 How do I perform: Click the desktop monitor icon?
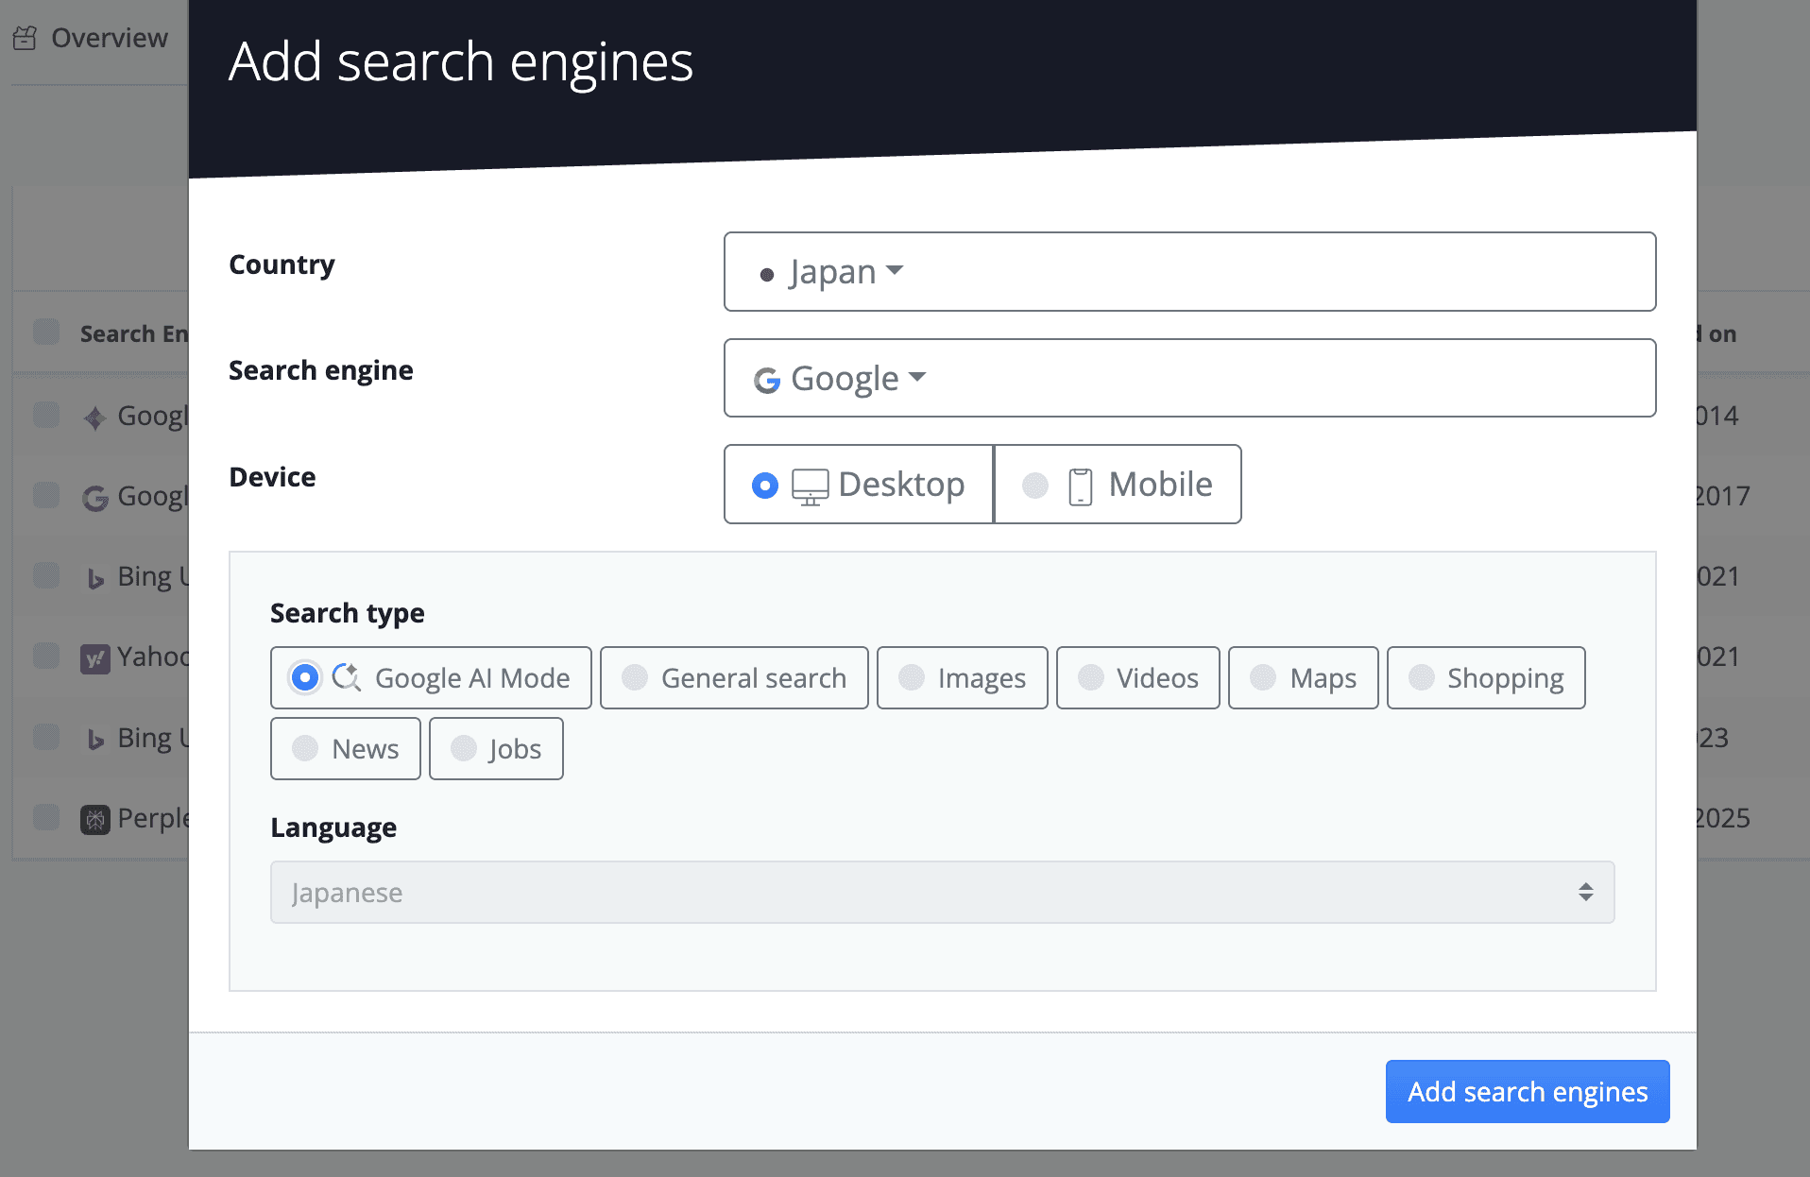[x=811, y=486]
